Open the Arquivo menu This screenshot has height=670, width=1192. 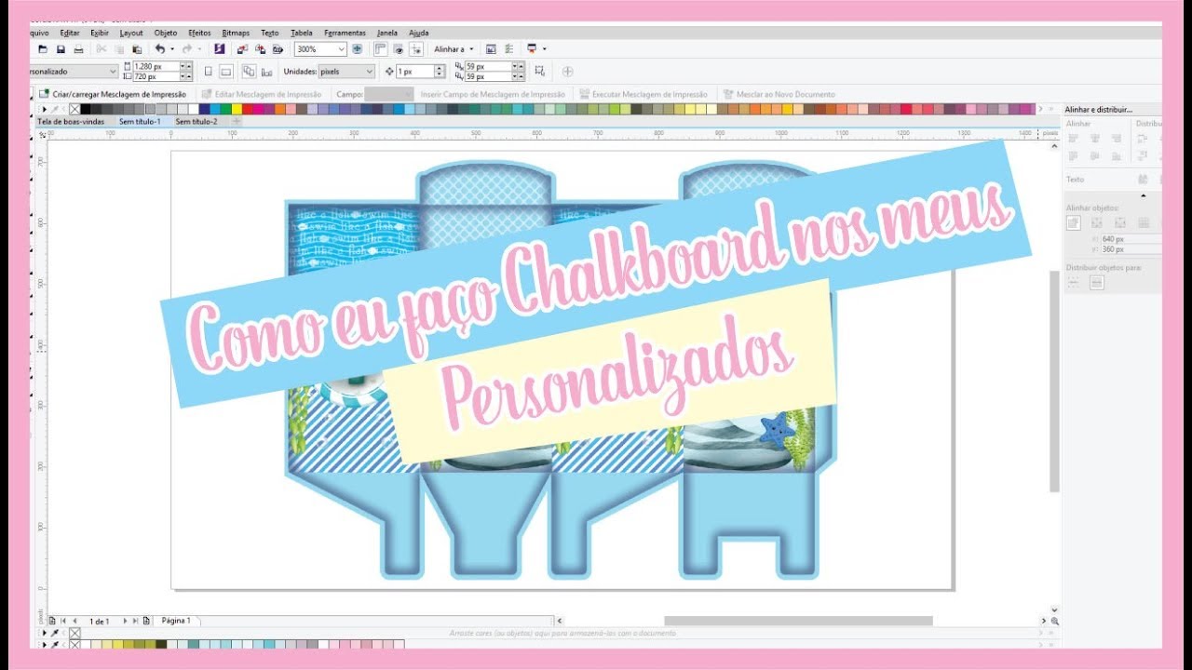[38, 33]
